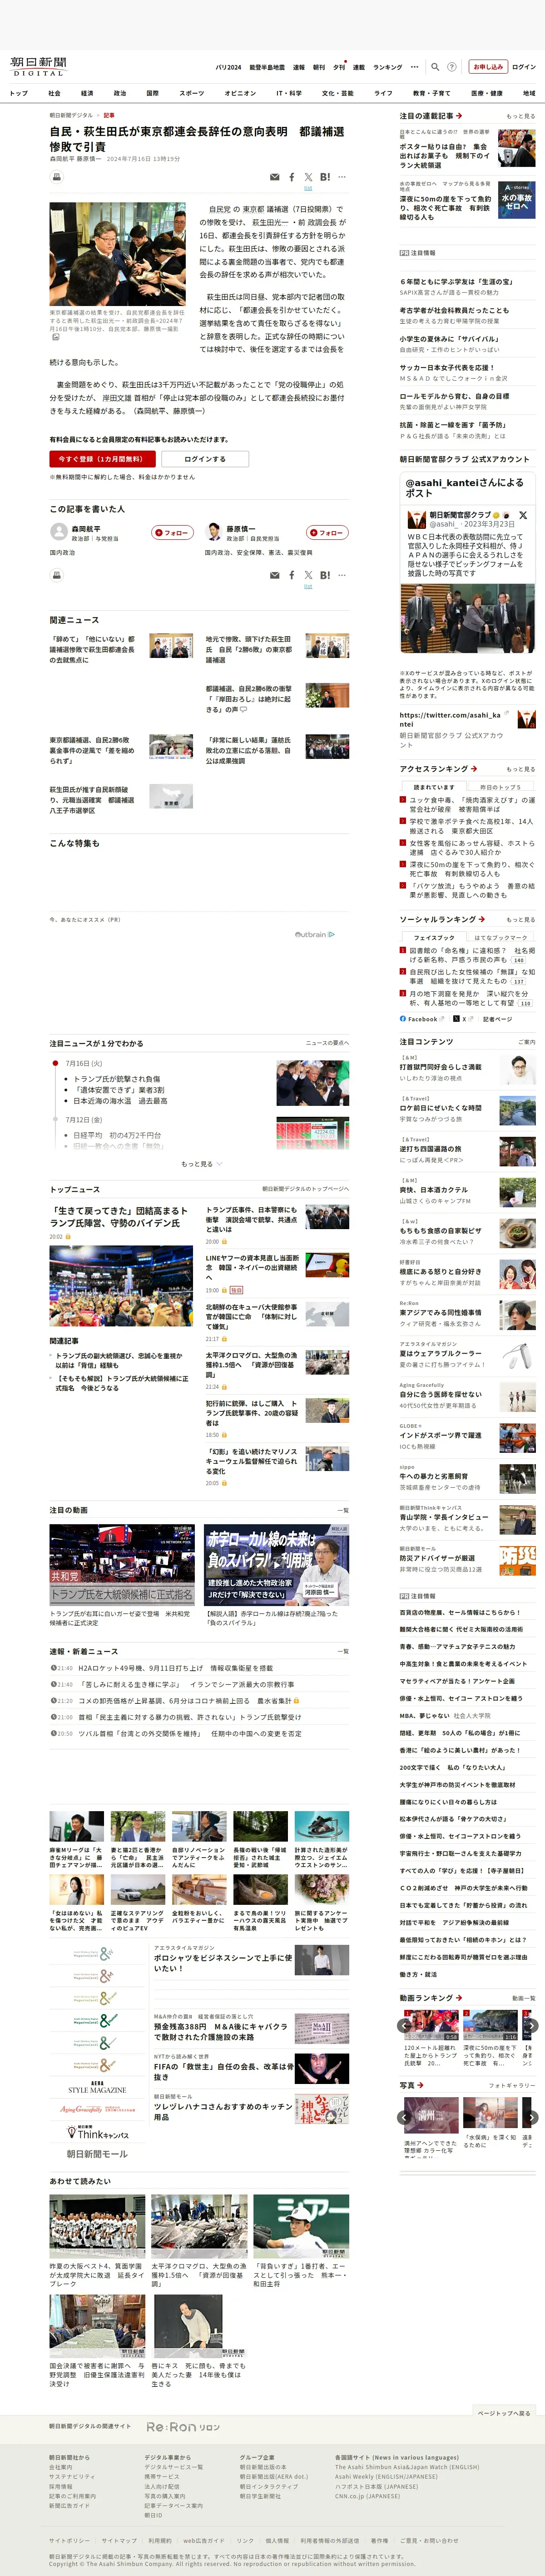Email article via envelope icon below author section
Viewport: 545px width, 2576px height.
(x=274, y=575)
